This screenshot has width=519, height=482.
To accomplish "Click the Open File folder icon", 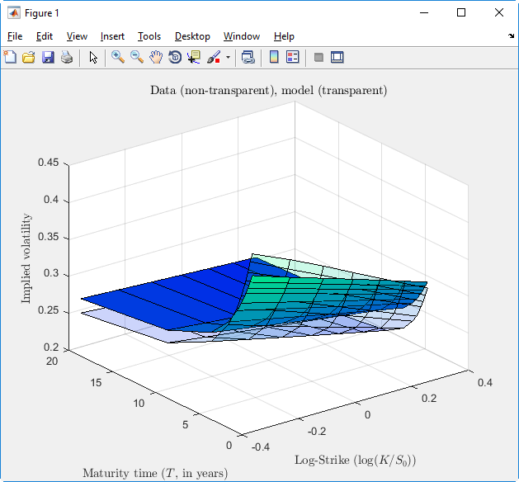I will tap(29, 57).
